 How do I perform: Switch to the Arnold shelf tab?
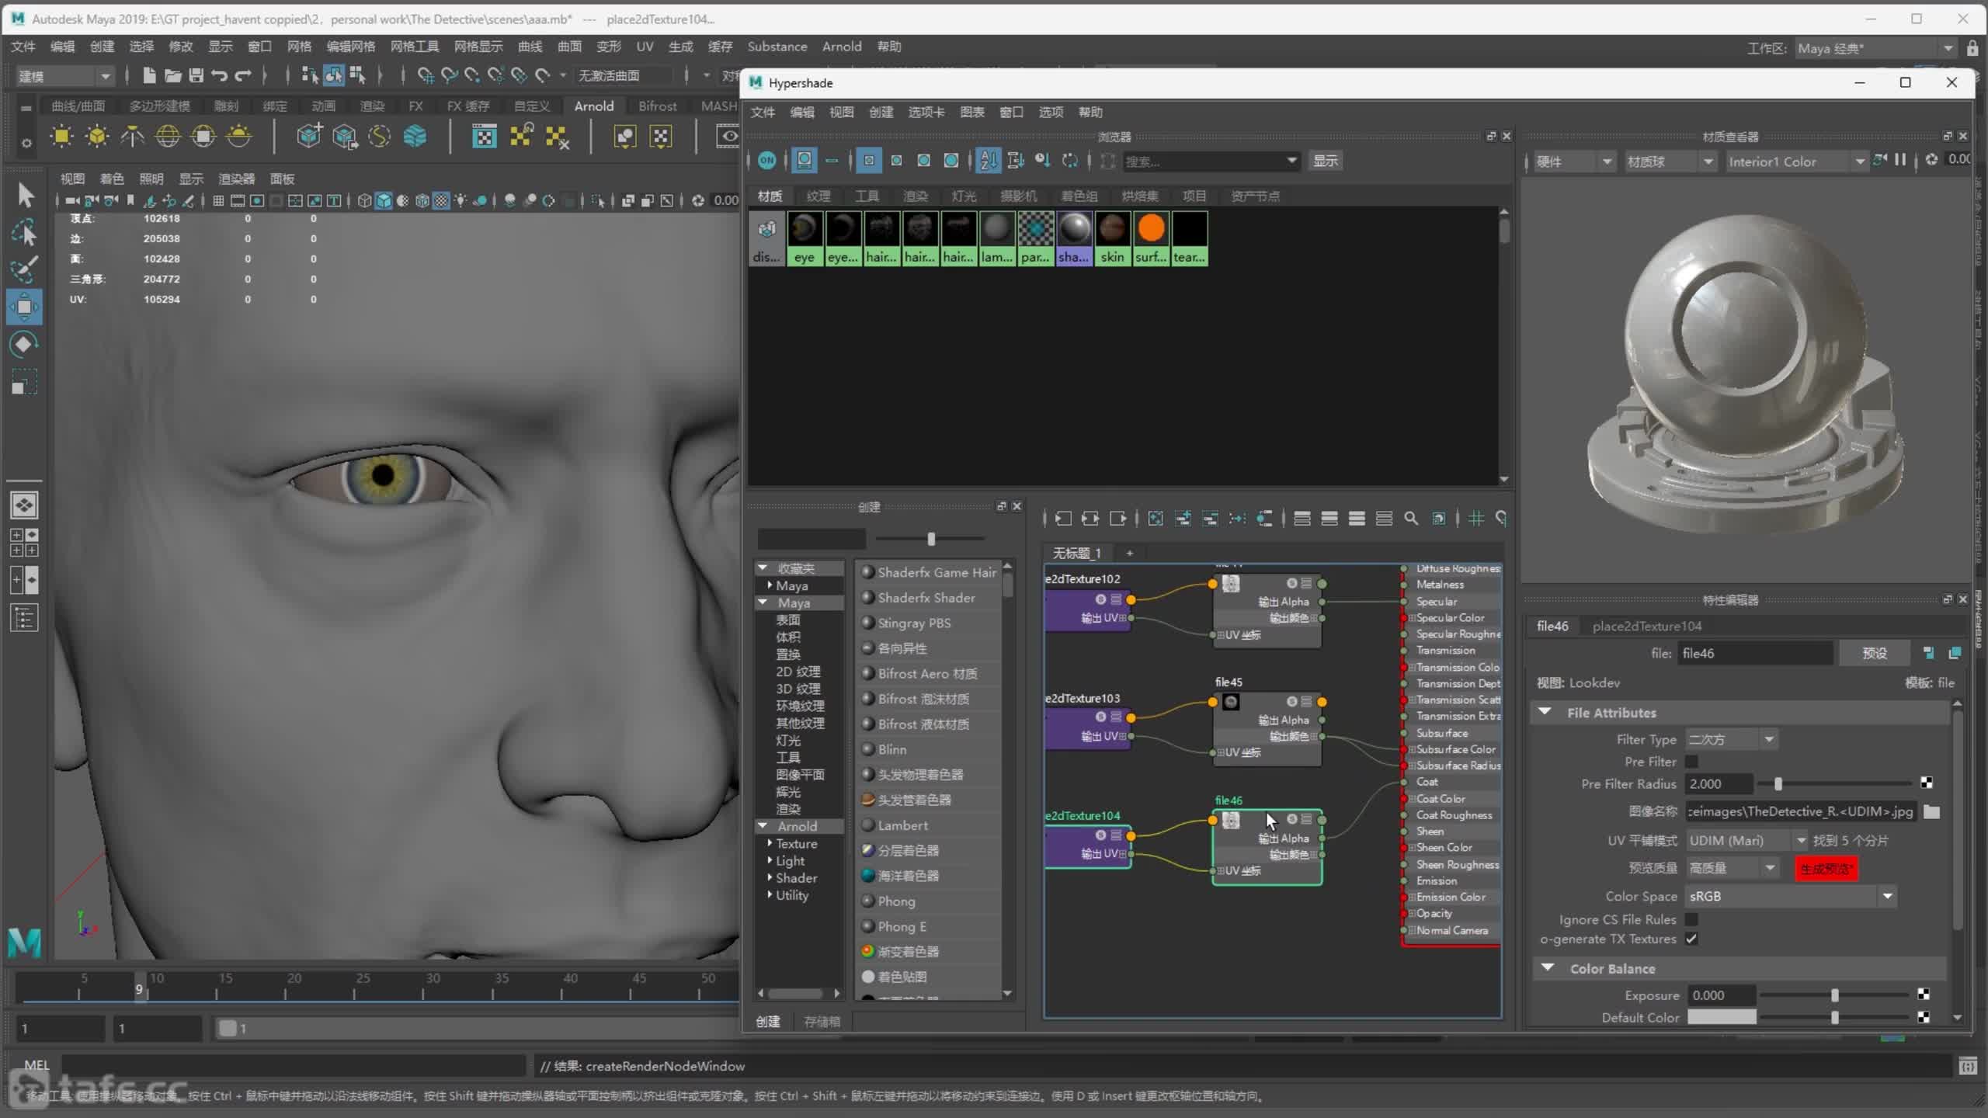(594, 106)
